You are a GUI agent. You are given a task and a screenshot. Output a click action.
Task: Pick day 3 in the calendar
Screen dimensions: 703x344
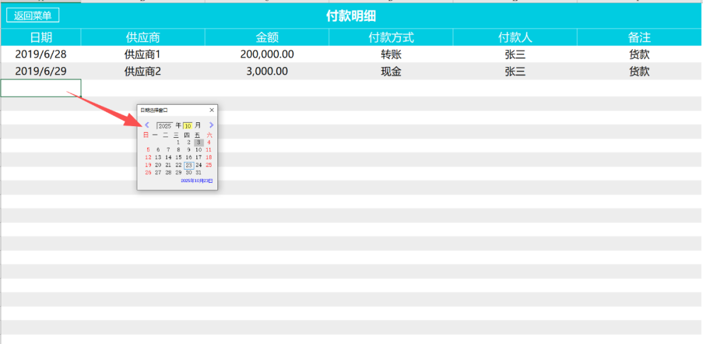(199, 142)
